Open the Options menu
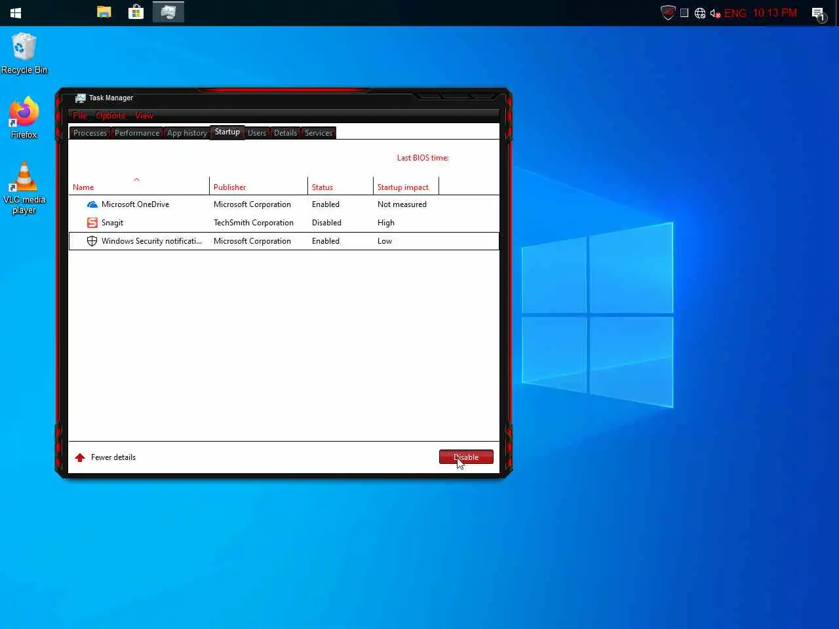839x629 pixels. 111,115
